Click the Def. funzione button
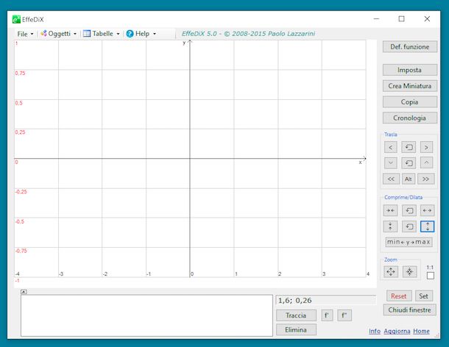 [409, 47]
